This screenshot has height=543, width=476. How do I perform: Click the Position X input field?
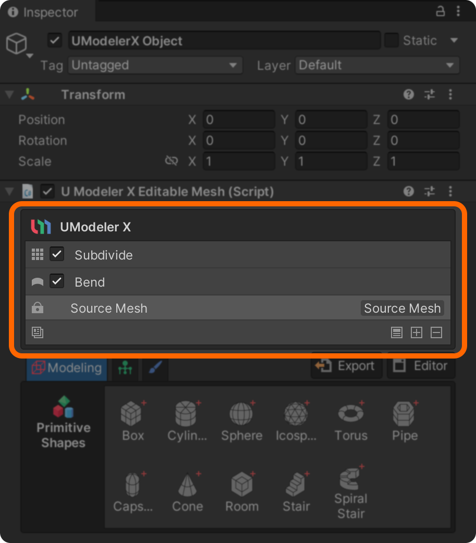click(238, 120)
